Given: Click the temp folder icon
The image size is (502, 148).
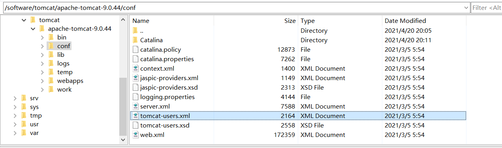Looking at the screenshot, I should pyautogui.click(x=51, y=72).
